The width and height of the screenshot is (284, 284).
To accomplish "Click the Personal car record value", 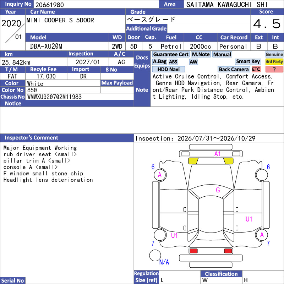I will (x=233, y=47).
